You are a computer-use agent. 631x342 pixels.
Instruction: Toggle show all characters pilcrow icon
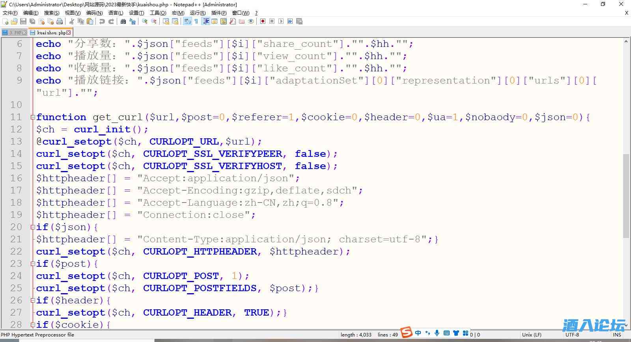[x=196, y=21]
